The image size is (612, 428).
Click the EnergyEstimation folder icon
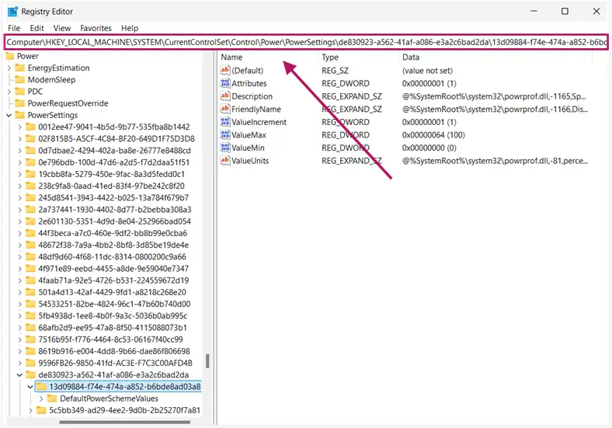point(20,68)
